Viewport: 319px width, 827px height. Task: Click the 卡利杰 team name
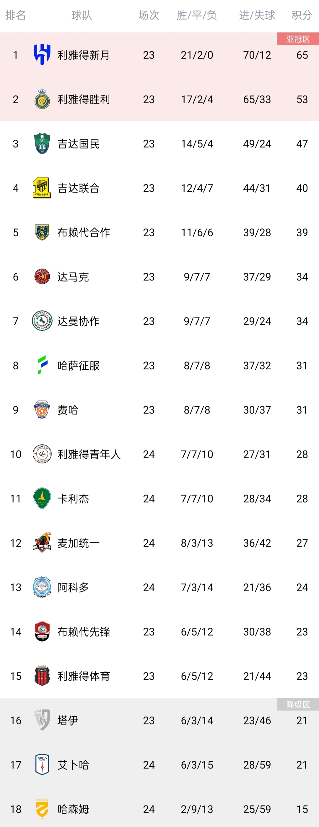point(73,499)
